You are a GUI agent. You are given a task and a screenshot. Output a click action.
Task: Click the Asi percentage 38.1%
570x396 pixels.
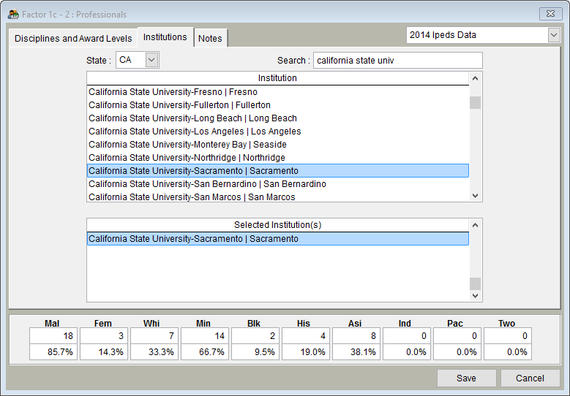click(356, 352)
